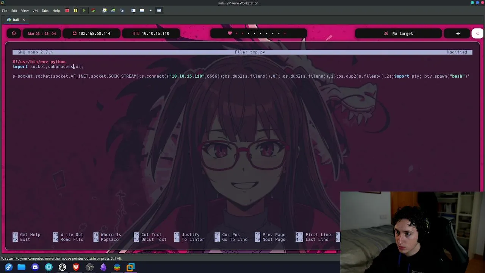Click the Prev Page shortcut label

[x=274, y=235]
